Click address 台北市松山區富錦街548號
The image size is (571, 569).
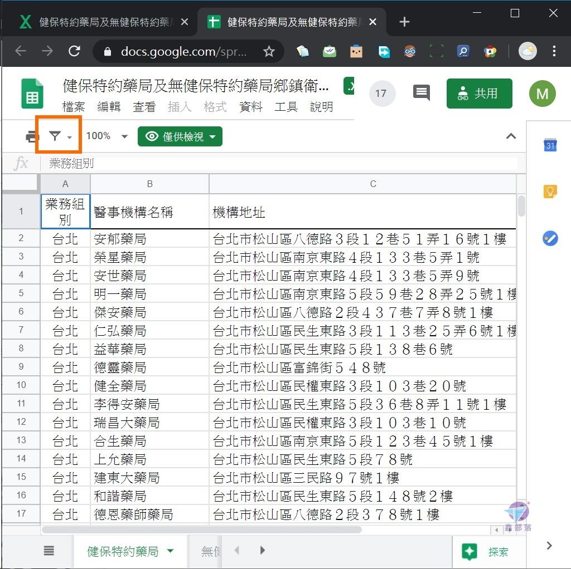362,367
